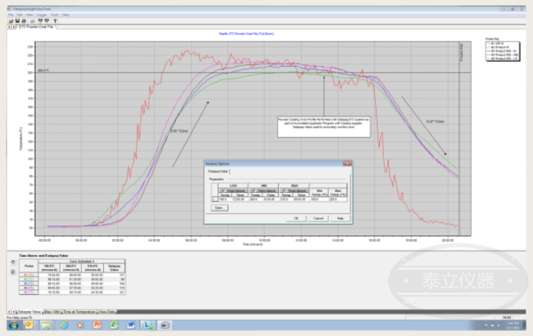Viewport: 533px width, 336px height.
Task: Click the yellow help toolbar icon
Action: [55, 21]
